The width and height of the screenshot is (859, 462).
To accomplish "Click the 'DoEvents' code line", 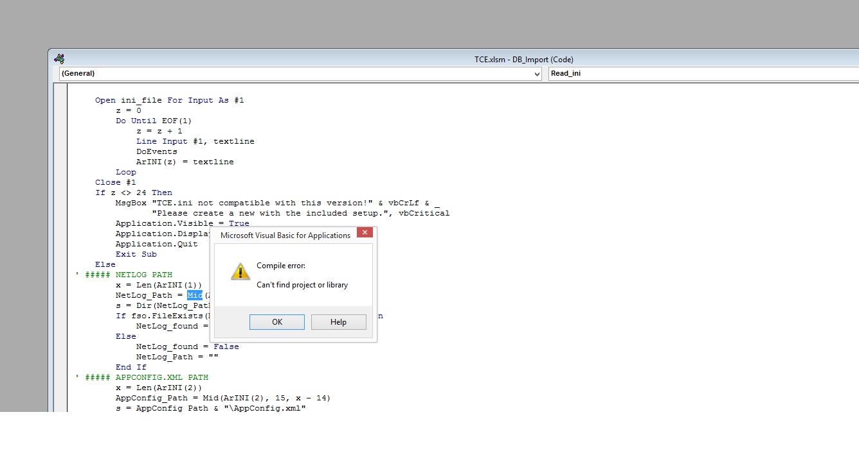I will point(157,151).
